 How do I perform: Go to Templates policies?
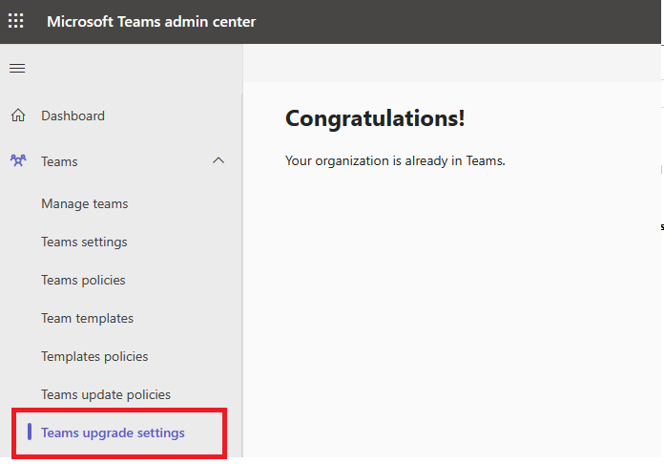94,356
